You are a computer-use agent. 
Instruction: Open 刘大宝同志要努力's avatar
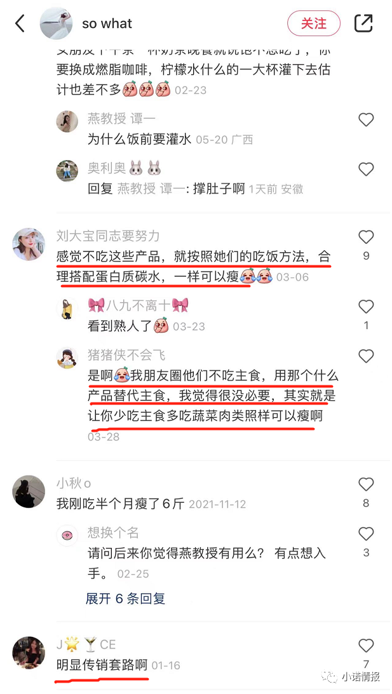[x=29, y=244]
